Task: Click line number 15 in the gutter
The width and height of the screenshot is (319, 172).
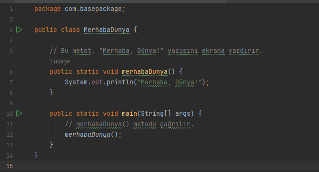Action: 10,166
